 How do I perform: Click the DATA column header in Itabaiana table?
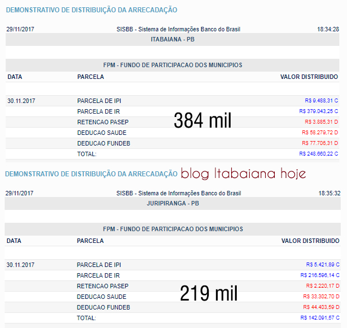pyautogui.click(x=15, y=77)
